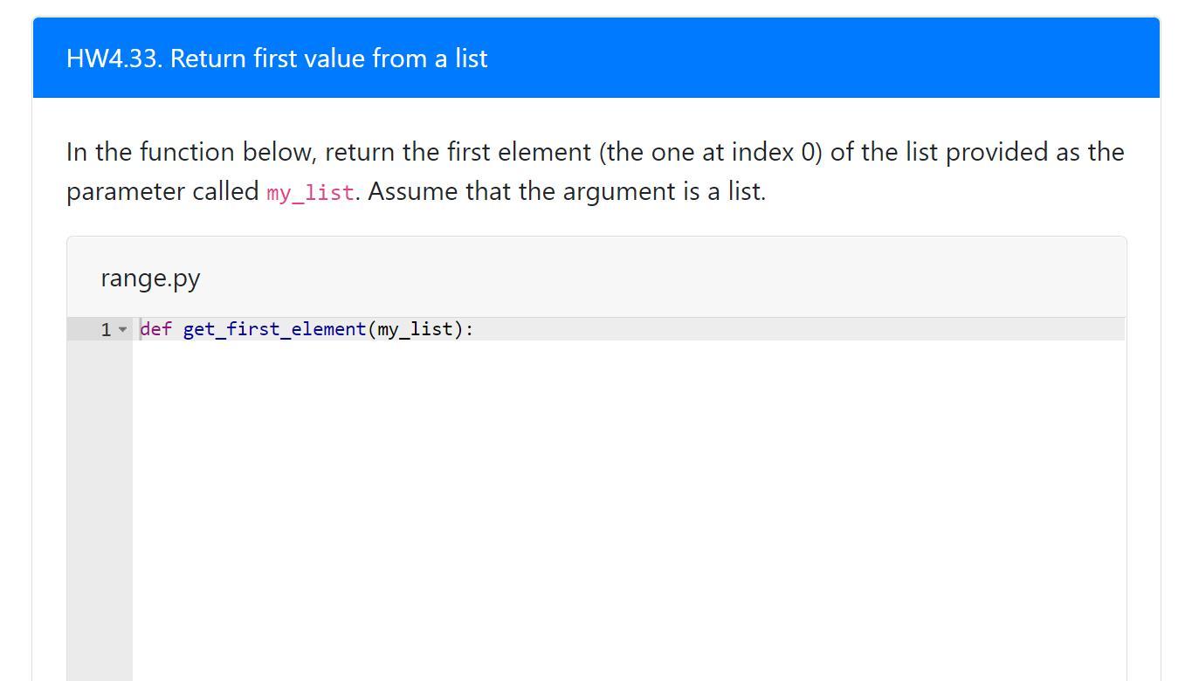Click the closing parenthesis after my_list in code
The image size is (1199, 681).
[458, 329]
